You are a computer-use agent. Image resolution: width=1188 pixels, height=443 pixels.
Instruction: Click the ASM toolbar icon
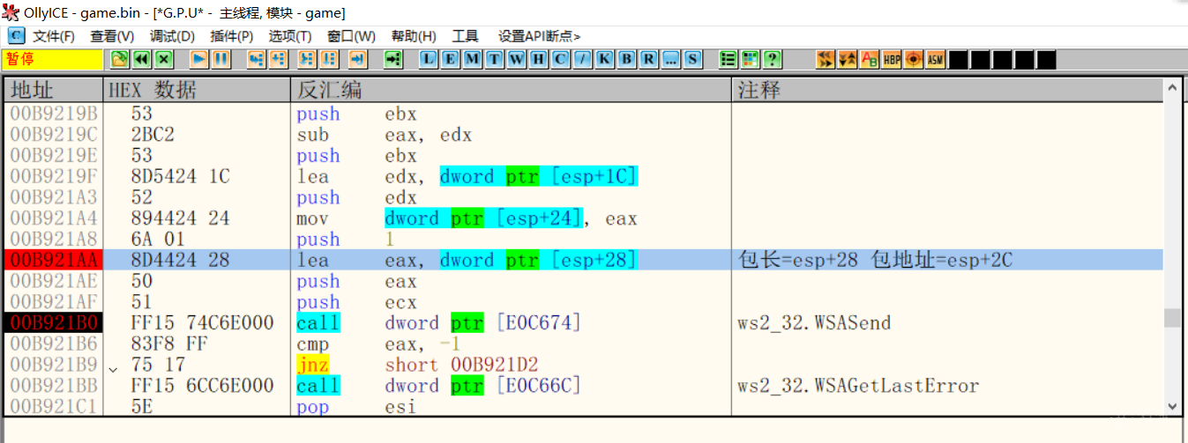tap(936, 59)
